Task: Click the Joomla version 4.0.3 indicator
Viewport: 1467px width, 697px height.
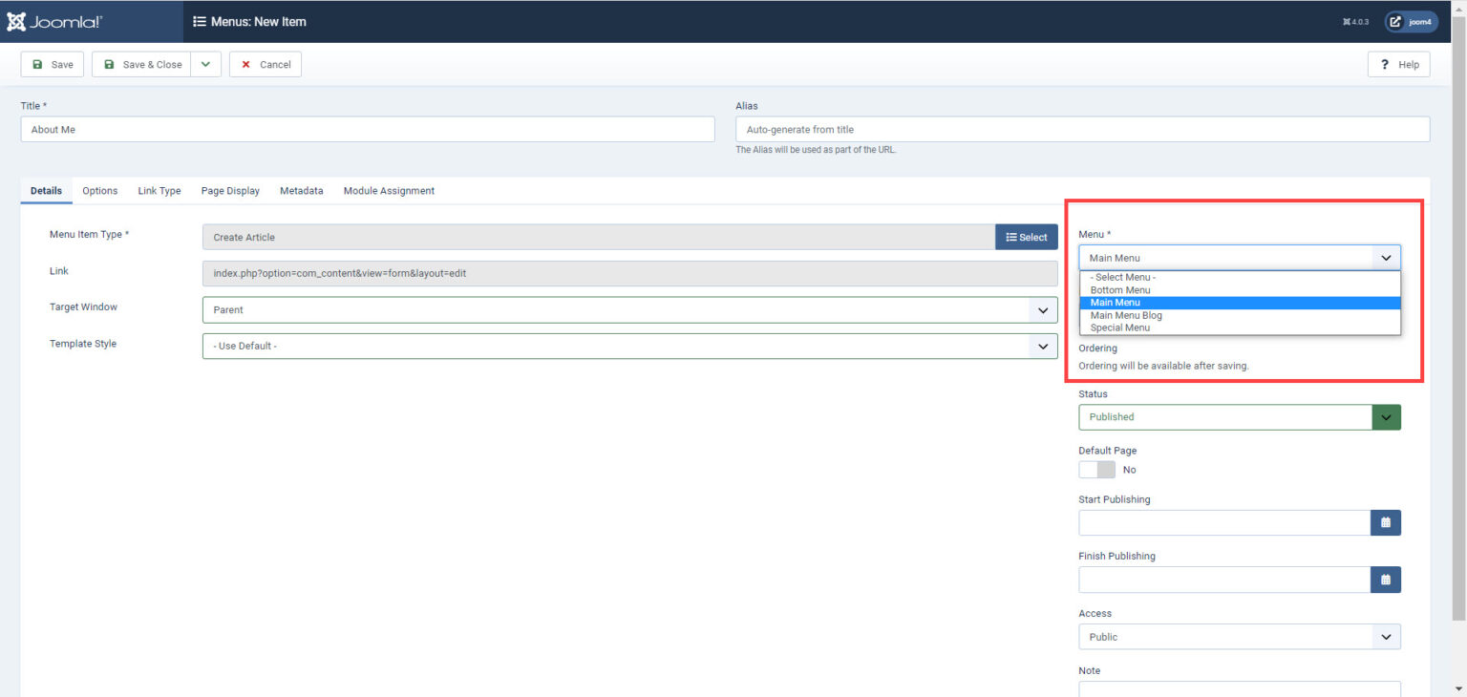Action: (x=1355, y=22)
